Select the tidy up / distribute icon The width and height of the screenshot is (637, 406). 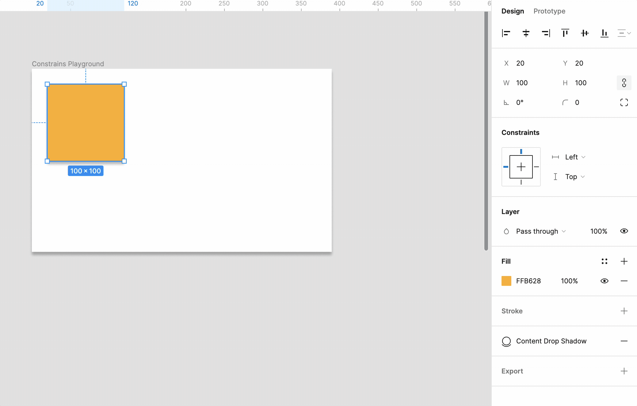point(624,33)
